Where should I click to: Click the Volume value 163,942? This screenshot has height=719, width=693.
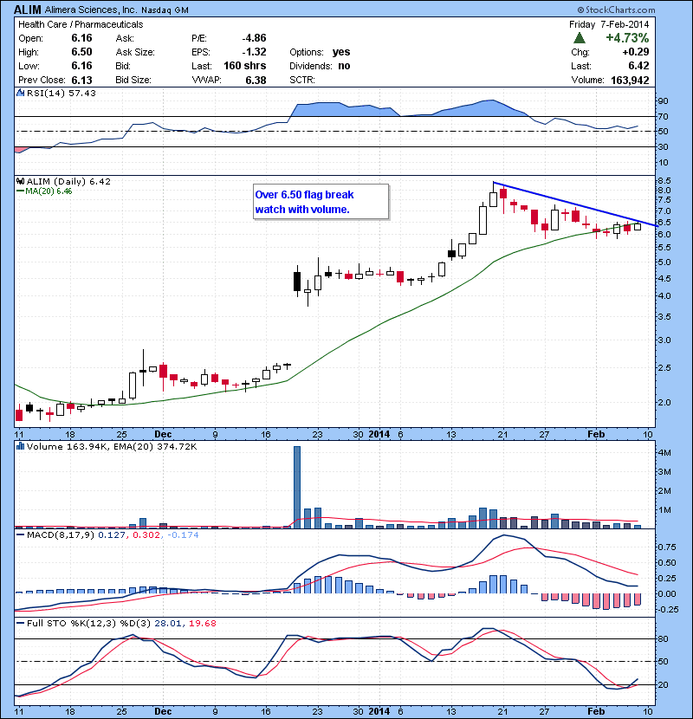[x=630, y=81]
